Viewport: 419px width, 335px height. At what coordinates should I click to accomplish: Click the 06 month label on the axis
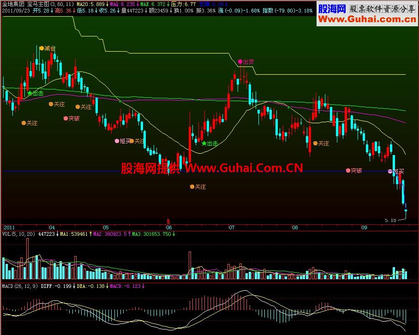pos(169,227)
